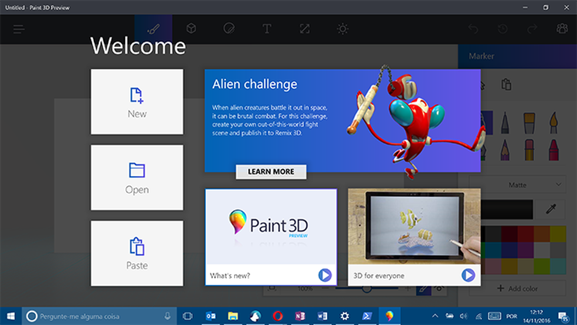The width and height of the screenshot is (577, 325).
Task: Open the Effects sun icon
Action: point(342,29)
